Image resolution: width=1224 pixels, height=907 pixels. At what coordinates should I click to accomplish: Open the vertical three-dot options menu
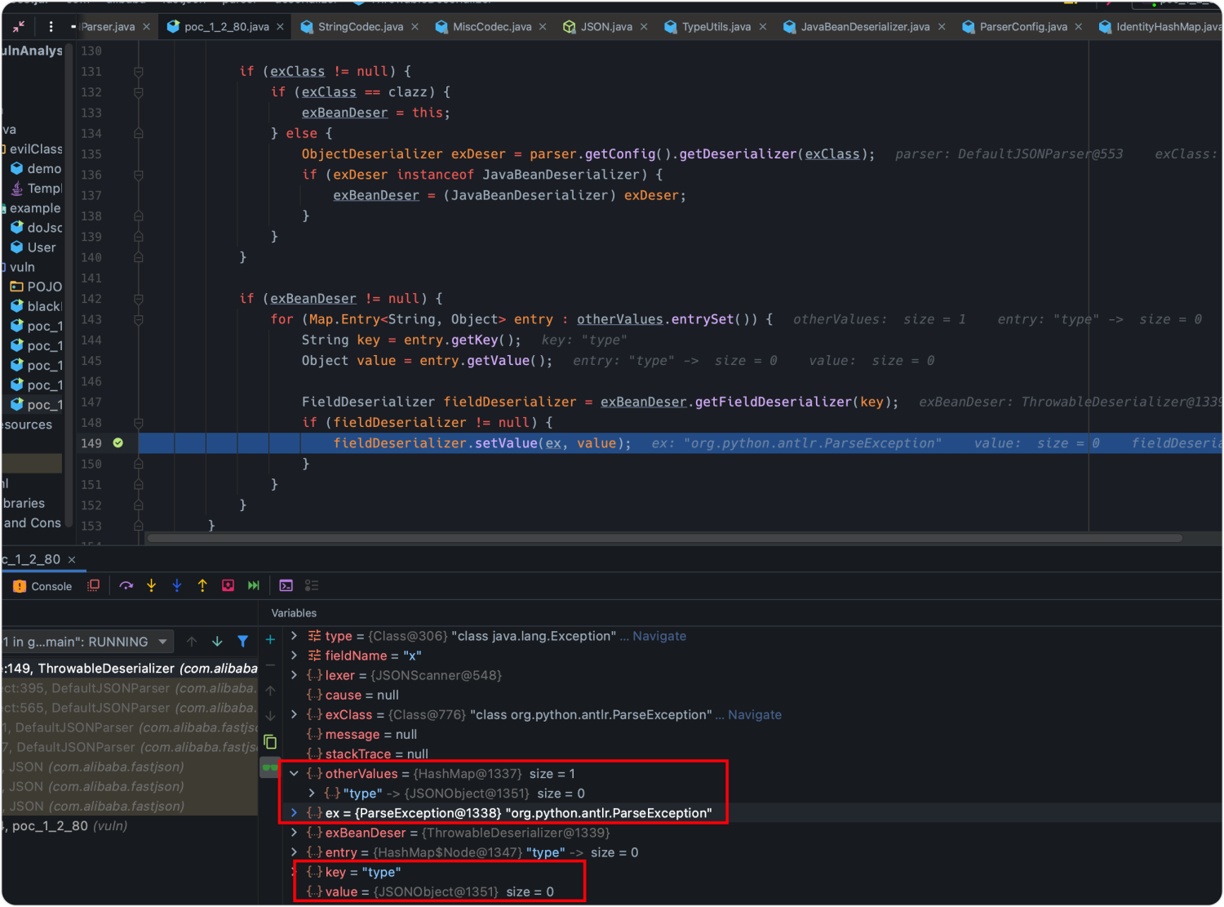[51, 27]
